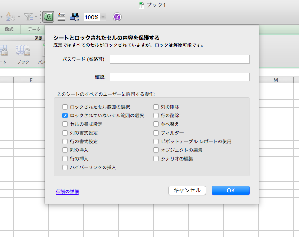Tick the フィルター checkbox
299x237 pixels.
(x=156, y=133)
